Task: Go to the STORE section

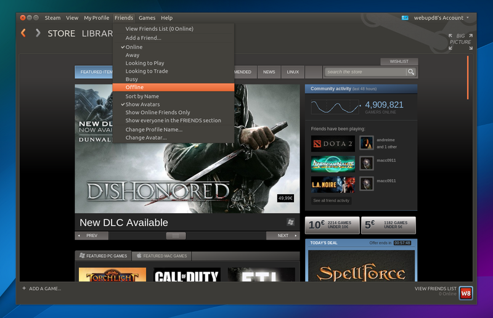Action: 61,33
